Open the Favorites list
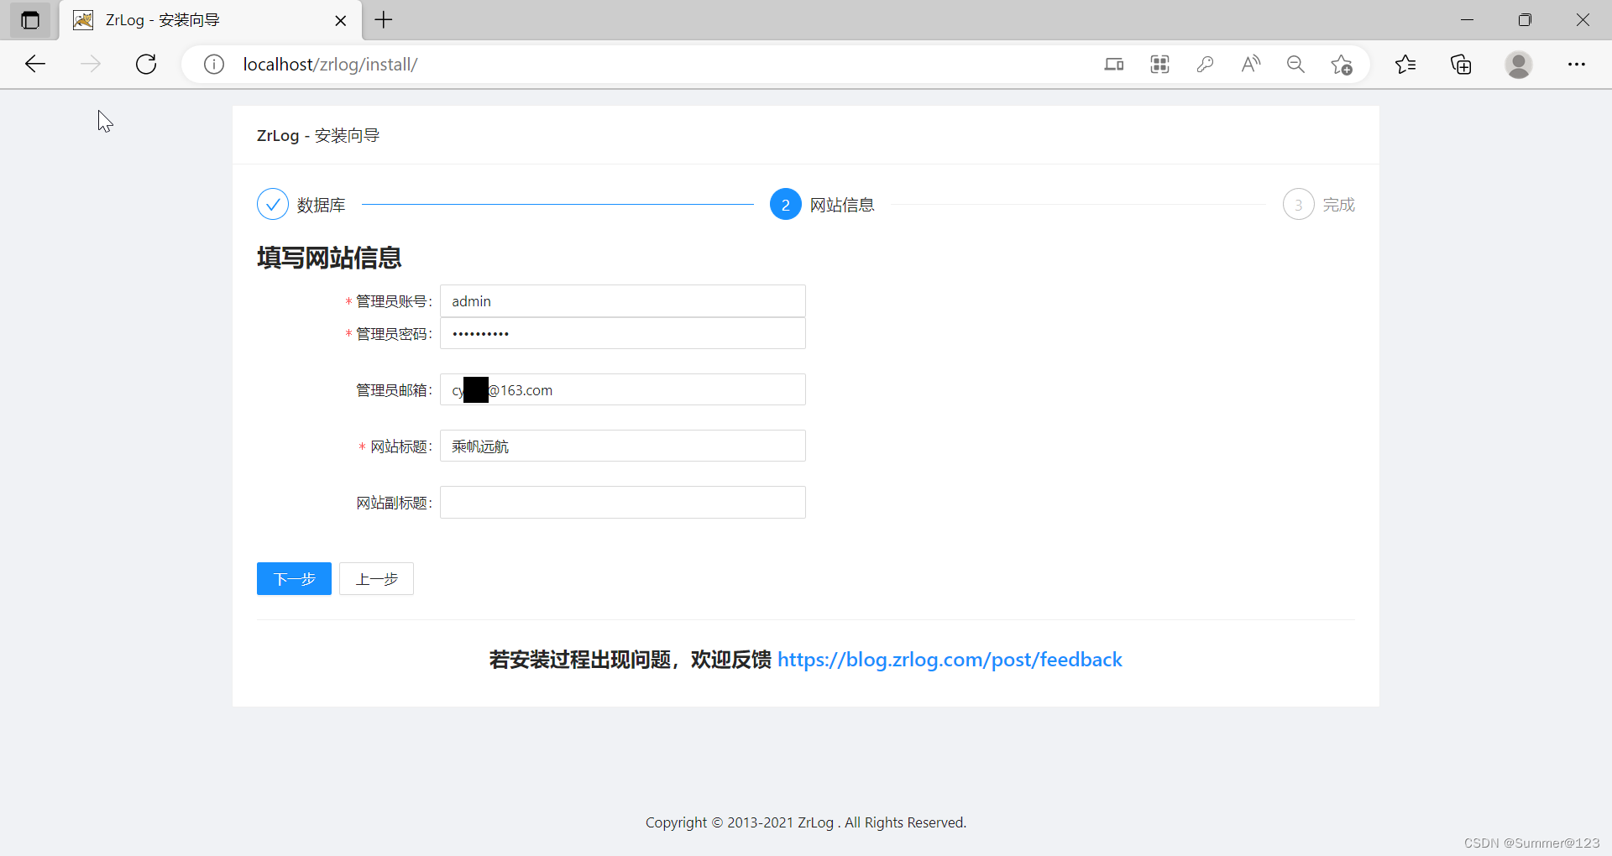This screenshot has width=1612, height=856. pos(1405,64)
